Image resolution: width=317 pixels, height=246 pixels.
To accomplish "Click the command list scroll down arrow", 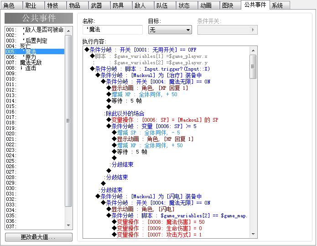I will coord(253,234).
